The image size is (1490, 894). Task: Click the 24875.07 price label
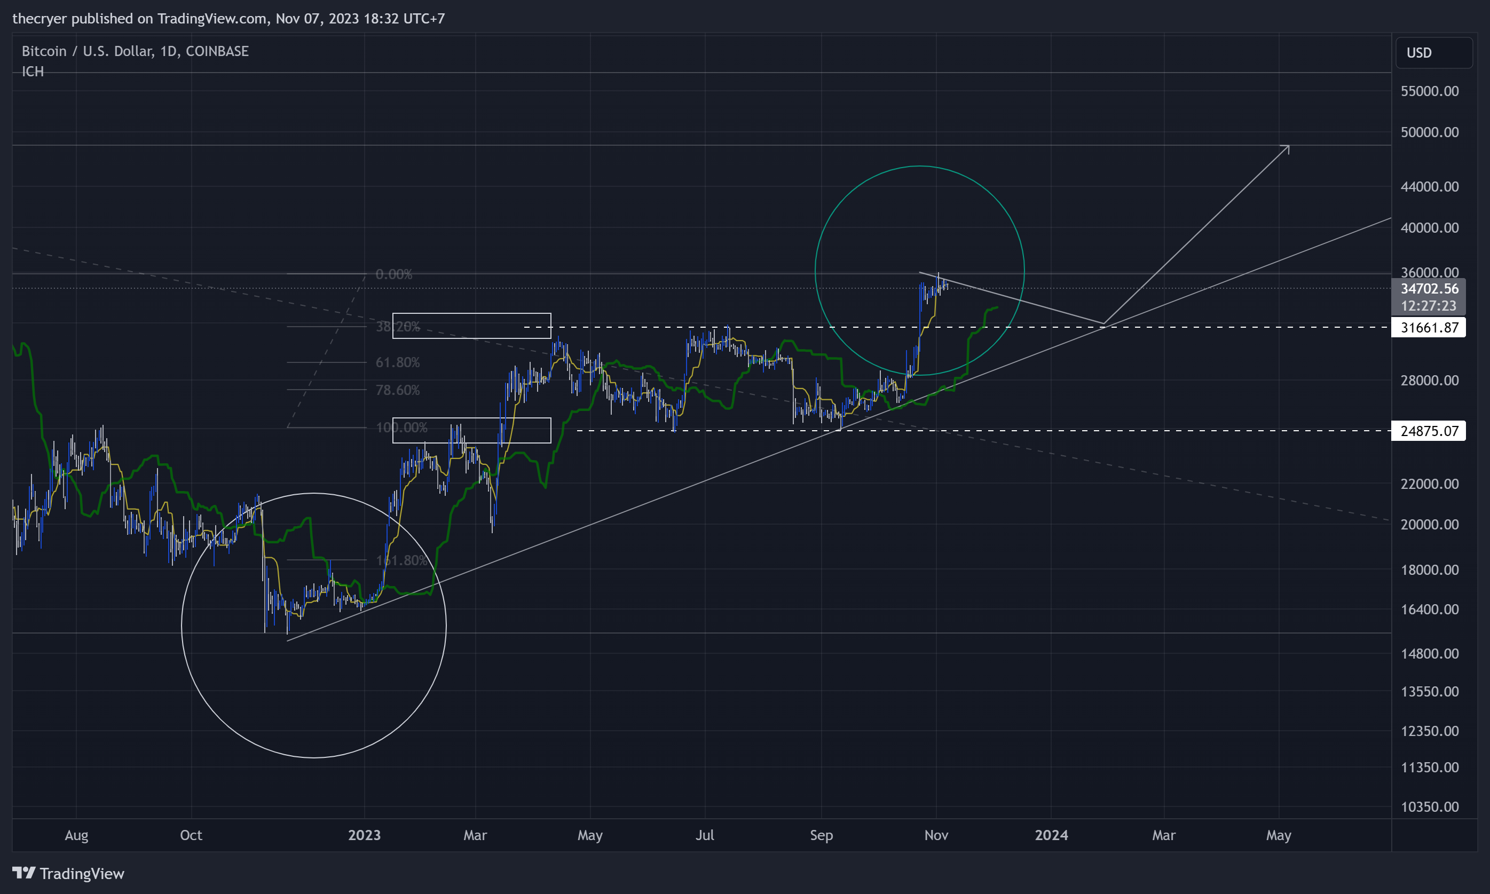click(x=1429, y=431)
